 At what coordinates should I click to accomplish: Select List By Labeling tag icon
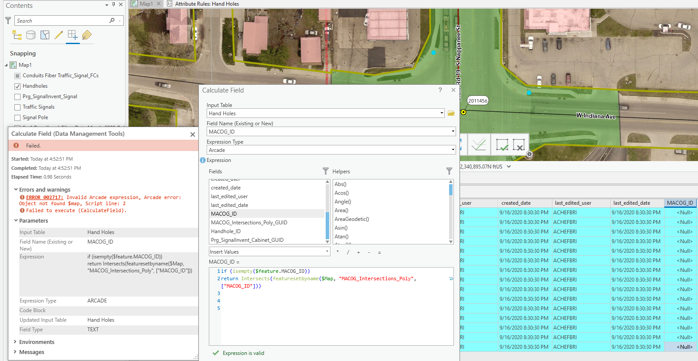(x=87, y=35)
